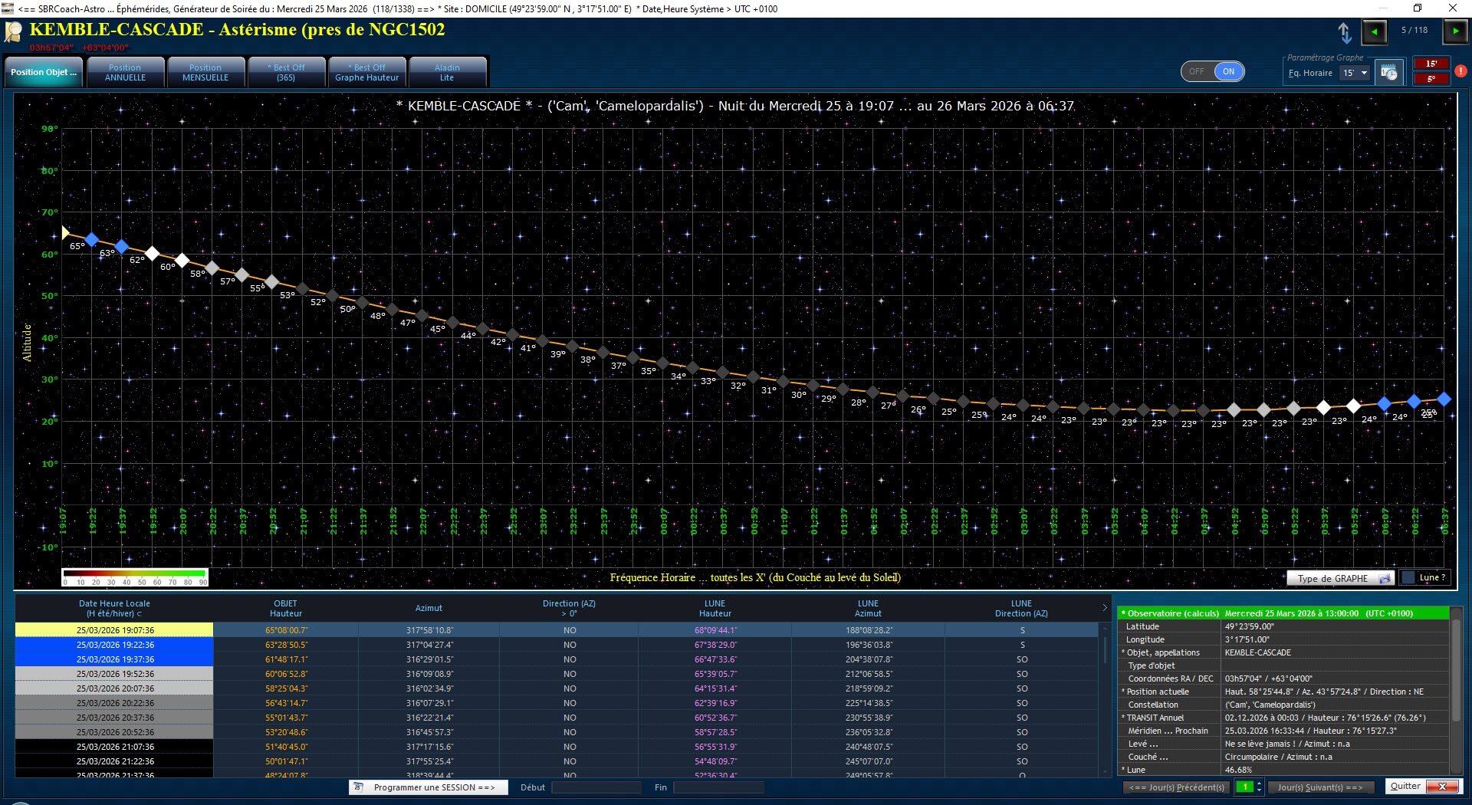Click into the Début input field

coord(596,787)
